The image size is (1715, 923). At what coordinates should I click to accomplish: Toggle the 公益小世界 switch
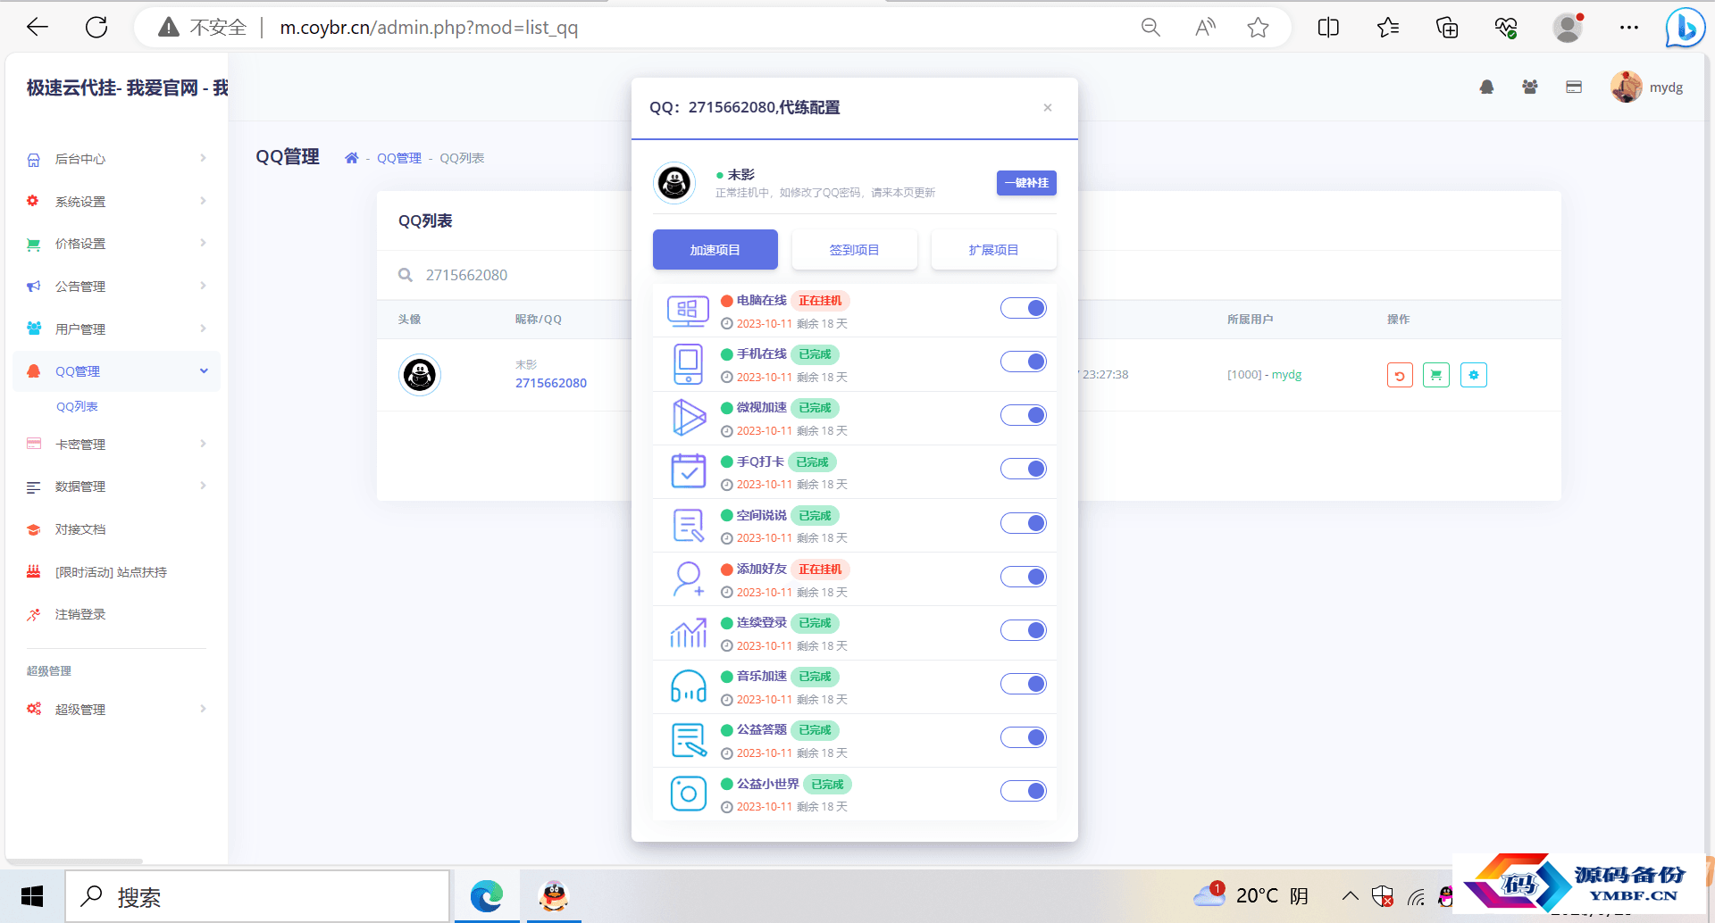[x=1023, y=791]
